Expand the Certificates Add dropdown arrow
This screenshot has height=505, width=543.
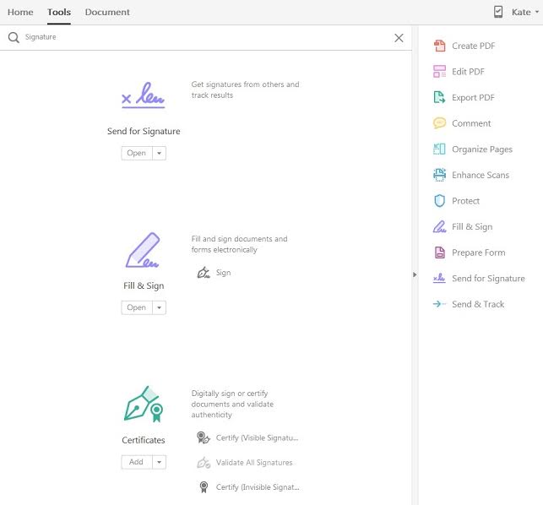point(160,462)
